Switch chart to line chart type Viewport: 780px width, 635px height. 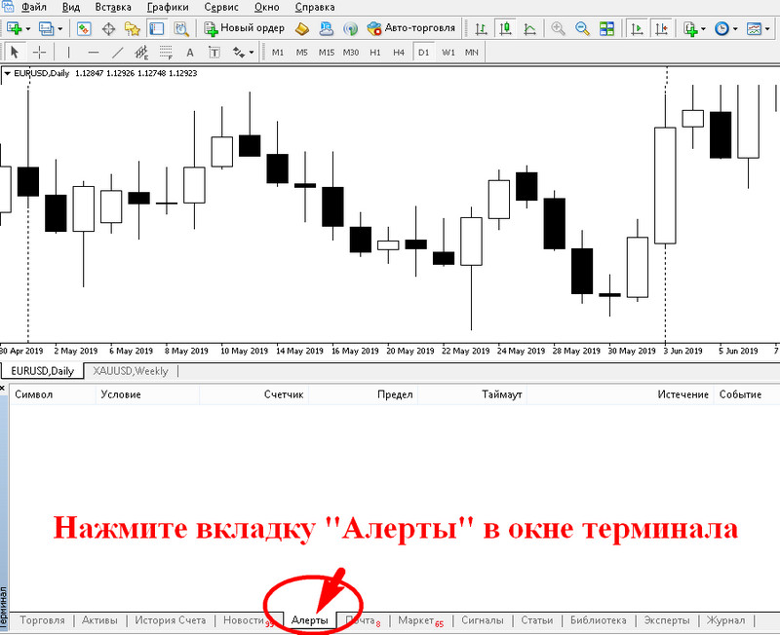(x=529, y=29)
